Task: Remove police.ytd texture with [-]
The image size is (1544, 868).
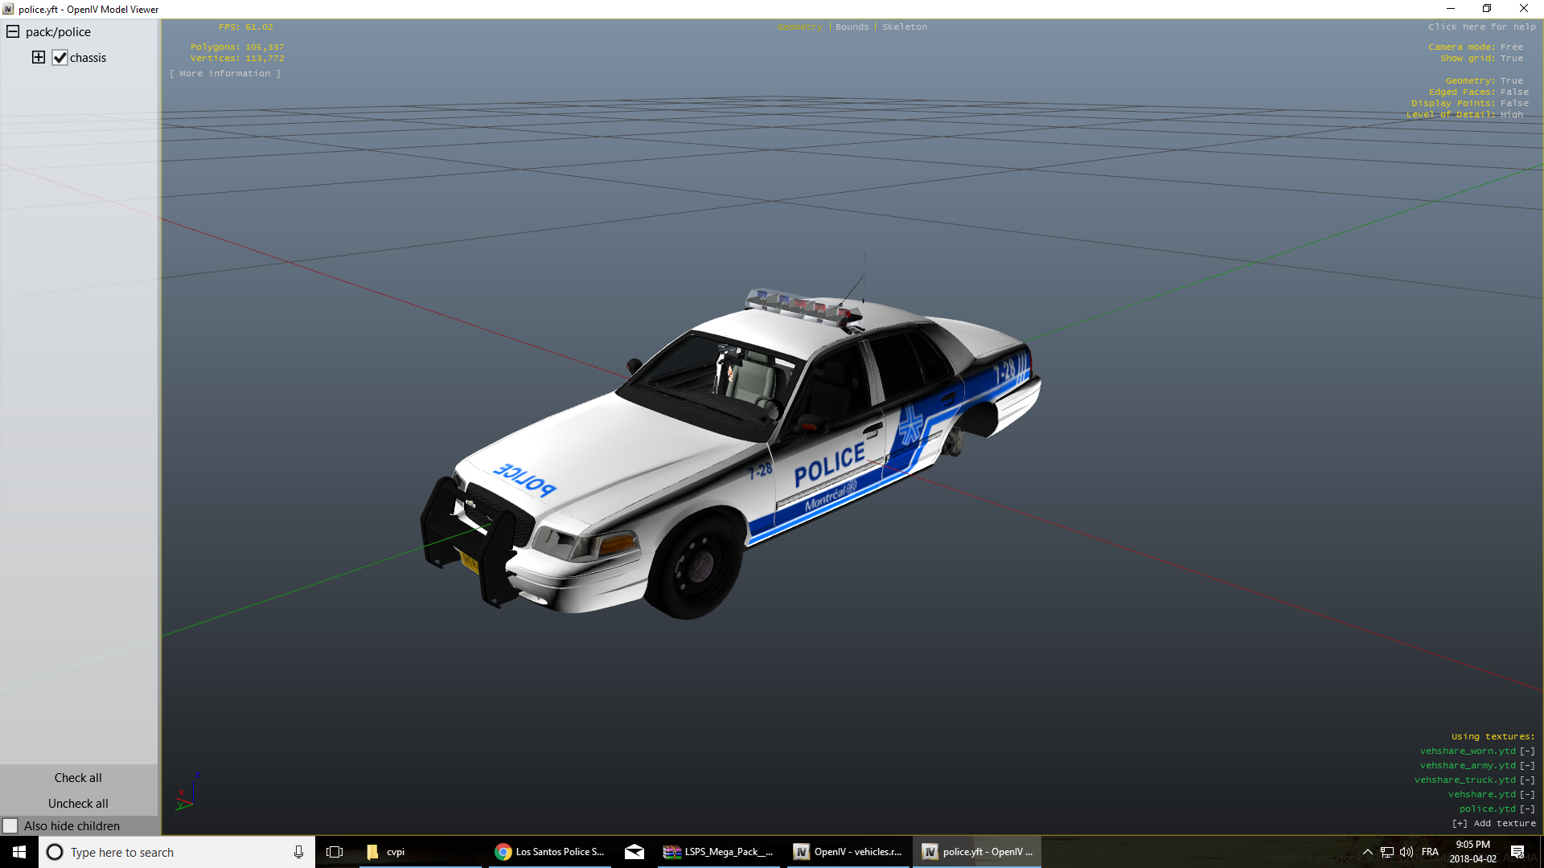Action: tap(1526, 809)
